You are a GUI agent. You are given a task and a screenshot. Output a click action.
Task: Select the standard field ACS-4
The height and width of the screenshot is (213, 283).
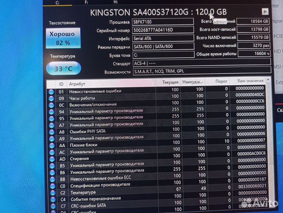point(202,63)
